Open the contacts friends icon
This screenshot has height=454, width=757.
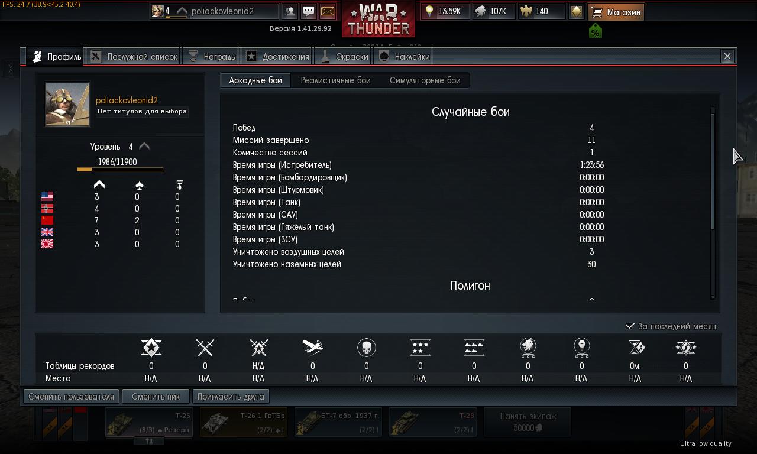click(x=290, y=11)
